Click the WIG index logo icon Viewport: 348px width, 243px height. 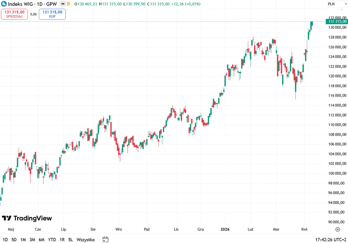coord(4,4)
